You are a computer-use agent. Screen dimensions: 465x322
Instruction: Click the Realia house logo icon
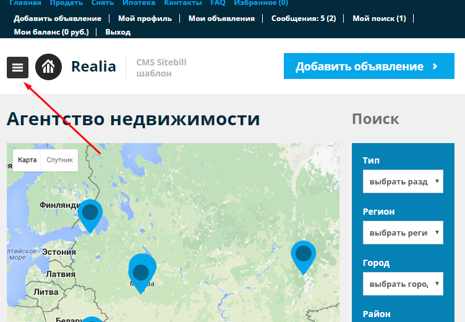click(48, 67)
